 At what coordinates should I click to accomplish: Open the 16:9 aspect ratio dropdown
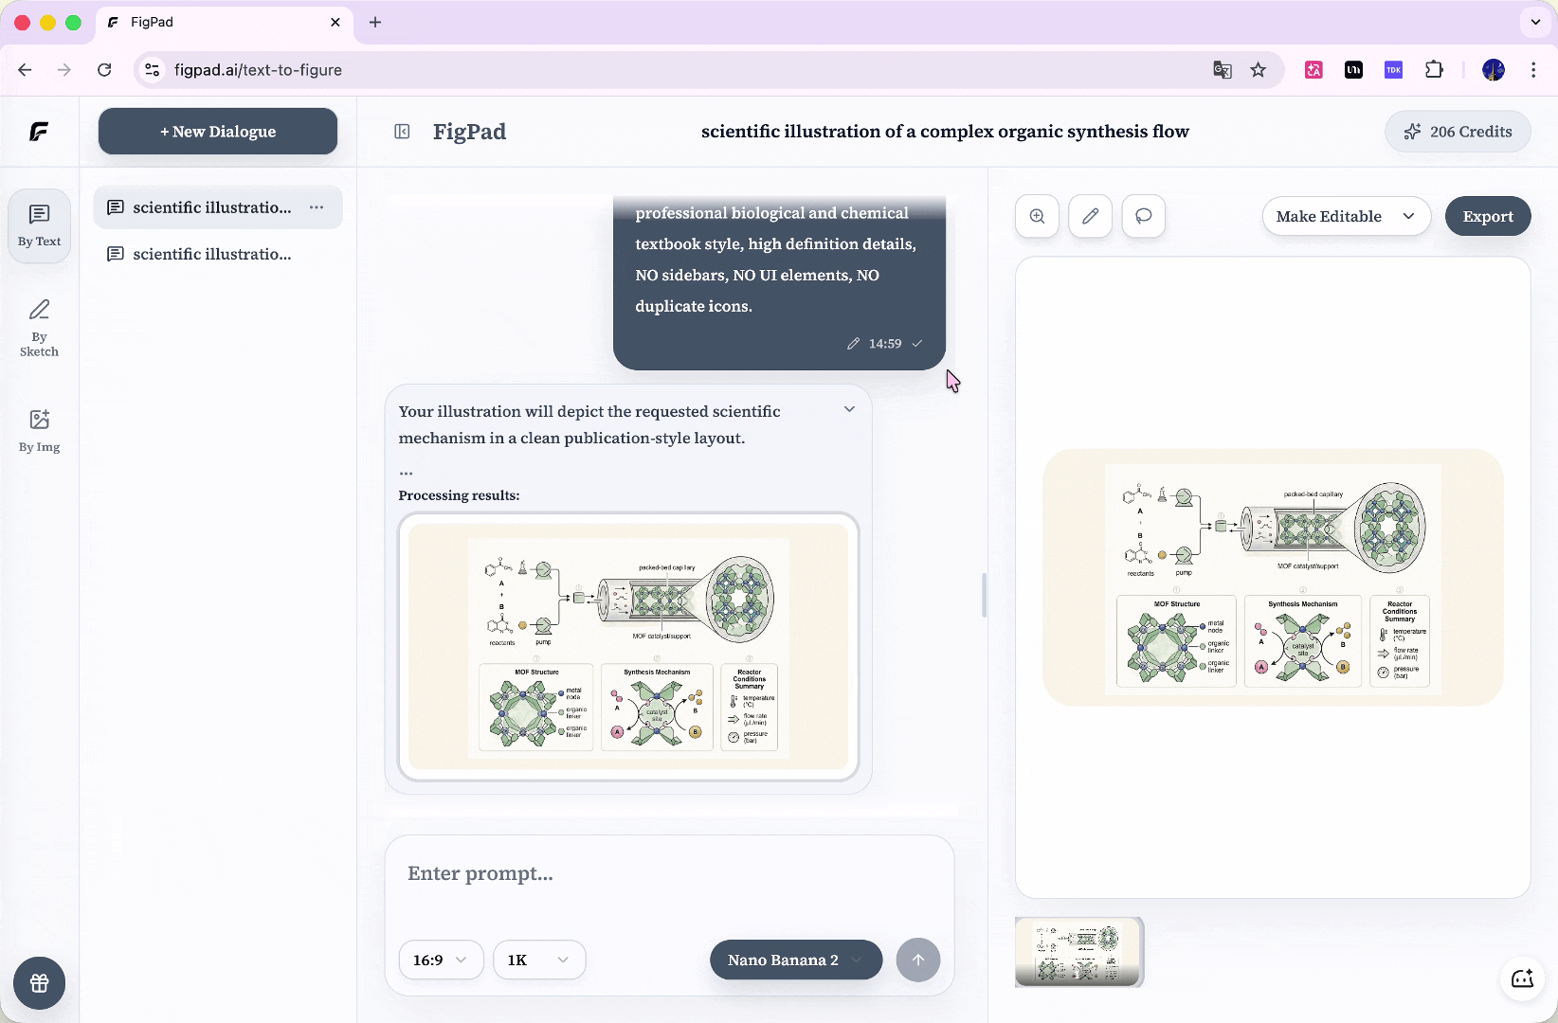(441, 960)
